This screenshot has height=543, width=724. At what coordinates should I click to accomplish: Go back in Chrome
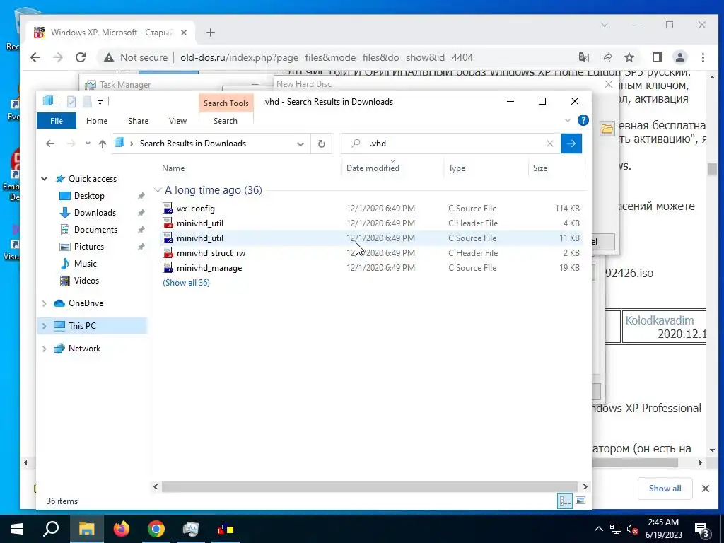click(35, 57)
